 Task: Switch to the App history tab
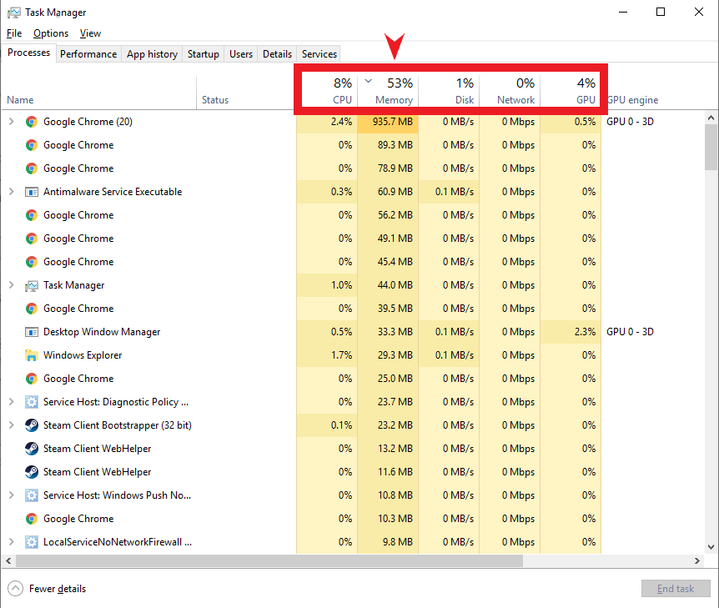point(153,54)
